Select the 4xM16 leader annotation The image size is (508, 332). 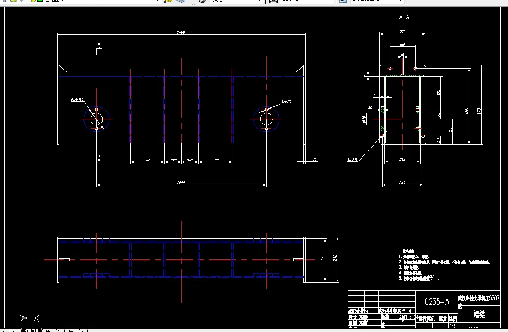(286, 101)
